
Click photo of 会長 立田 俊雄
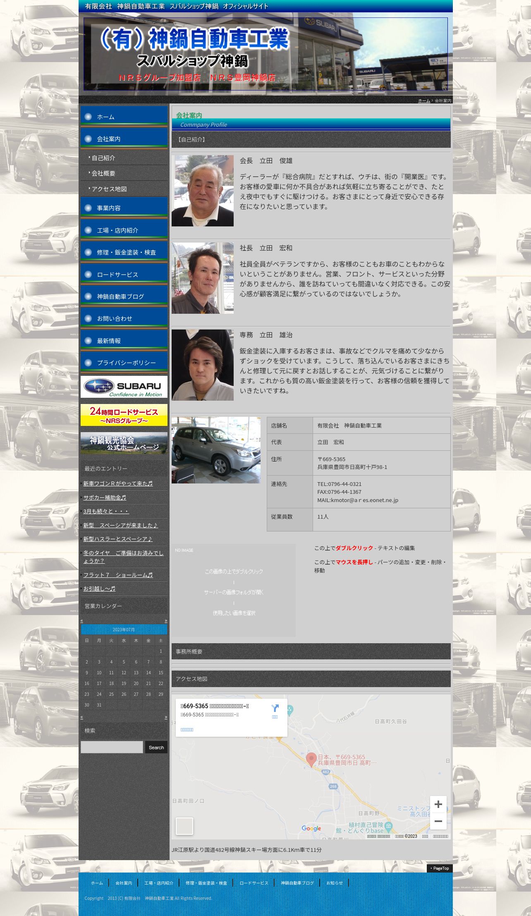coord(203,191)
